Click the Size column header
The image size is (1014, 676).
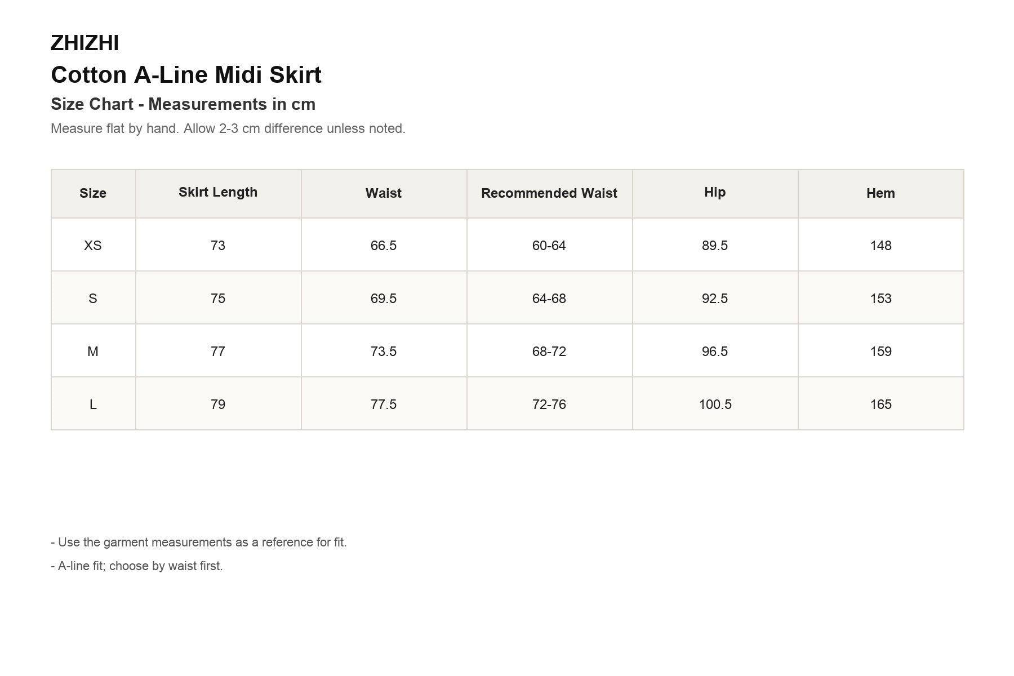point(93,193)
